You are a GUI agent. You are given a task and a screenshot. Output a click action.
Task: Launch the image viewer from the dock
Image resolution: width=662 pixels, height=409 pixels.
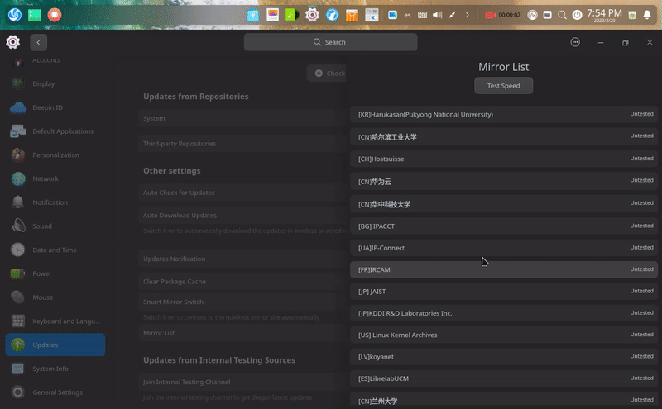tap(273, 15)
